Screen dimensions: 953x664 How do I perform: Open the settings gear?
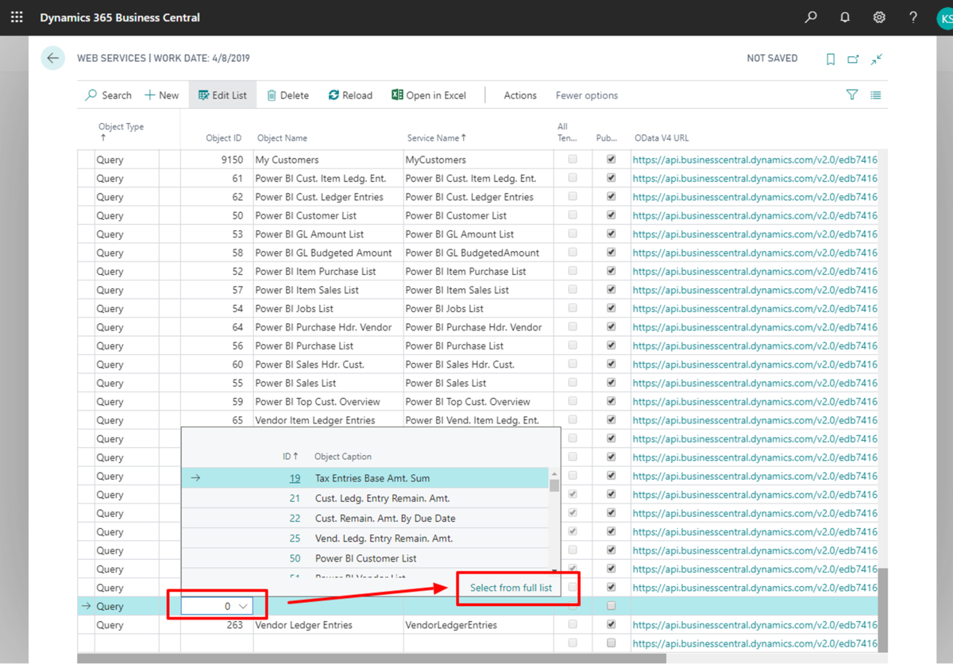879,17
